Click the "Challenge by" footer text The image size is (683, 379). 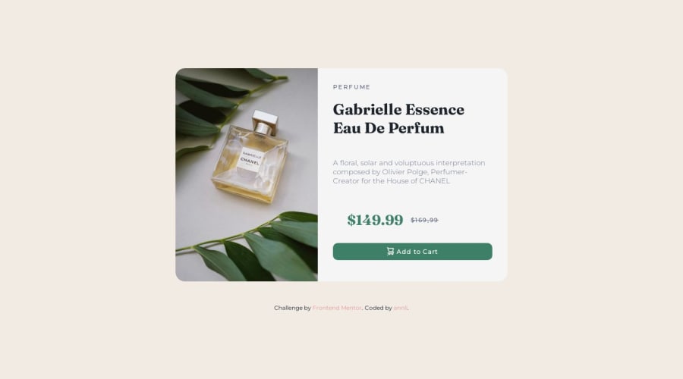coord(292,308)
